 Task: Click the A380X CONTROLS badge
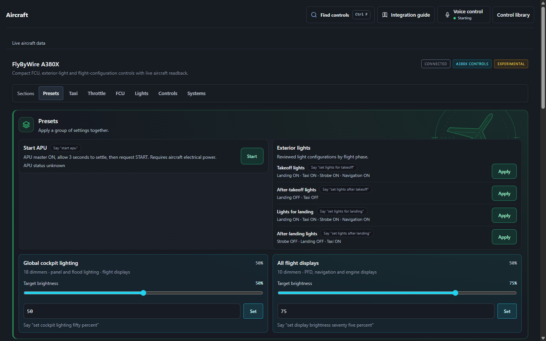tap(472, 64)
